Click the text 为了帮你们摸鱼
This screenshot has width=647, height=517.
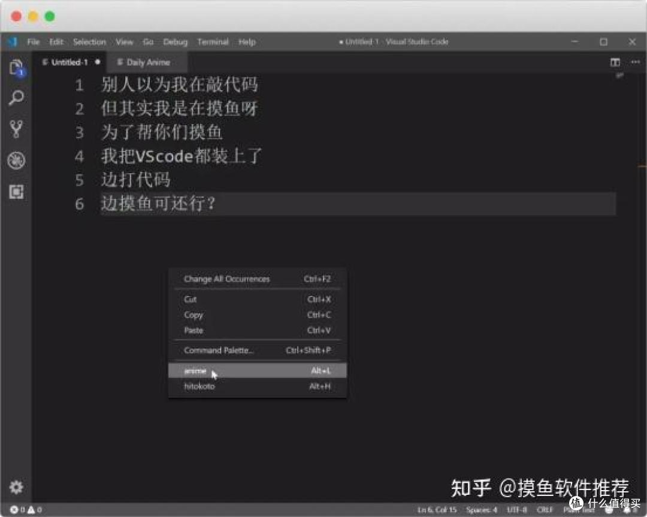click(x=162, y=132)
